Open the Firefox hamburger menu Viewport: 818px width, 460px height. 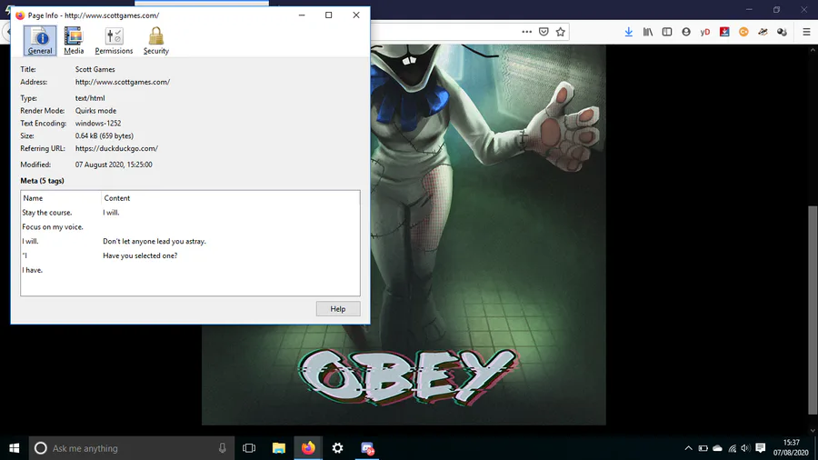[x=806, y=32]
